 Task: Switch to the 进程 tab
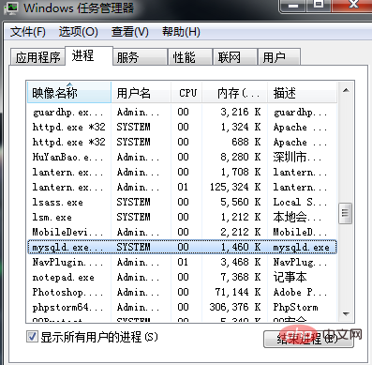89,55
